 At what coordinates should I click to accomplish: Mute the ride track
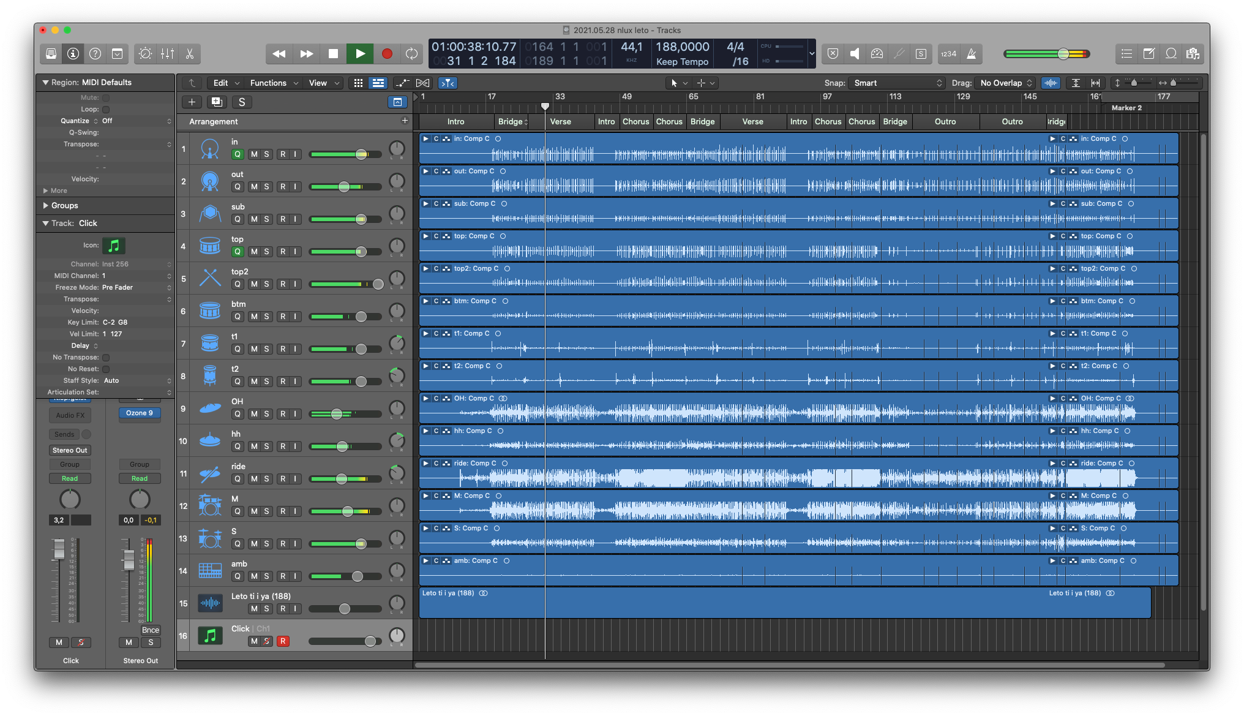(x=254, y=479)
